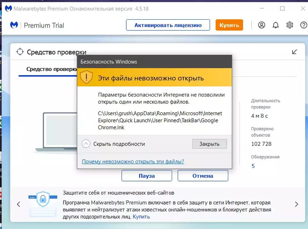The height and width of the screenshot is (229, 308).
Task: Collapse the scanner card with arrow icon
Action: pos(294,52)
